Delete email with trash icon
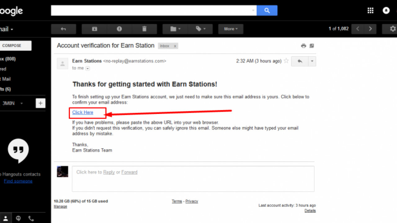Image resolution: width=397 pixels, height=223 pixels. pyautogui.click(x=144, y=29)
